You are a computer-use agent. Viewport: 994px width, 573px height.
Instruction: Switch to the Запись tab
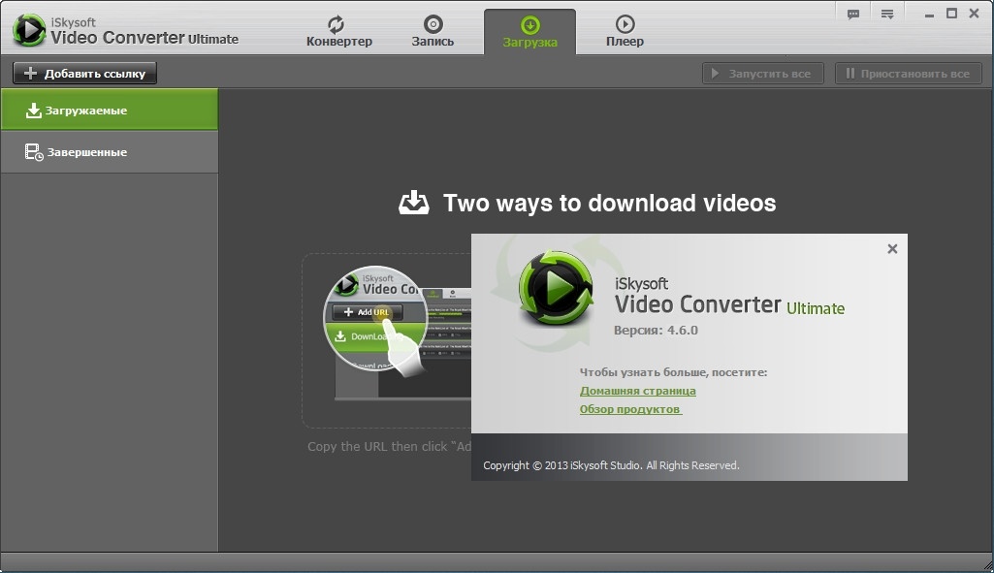click(x=433, y=31)
